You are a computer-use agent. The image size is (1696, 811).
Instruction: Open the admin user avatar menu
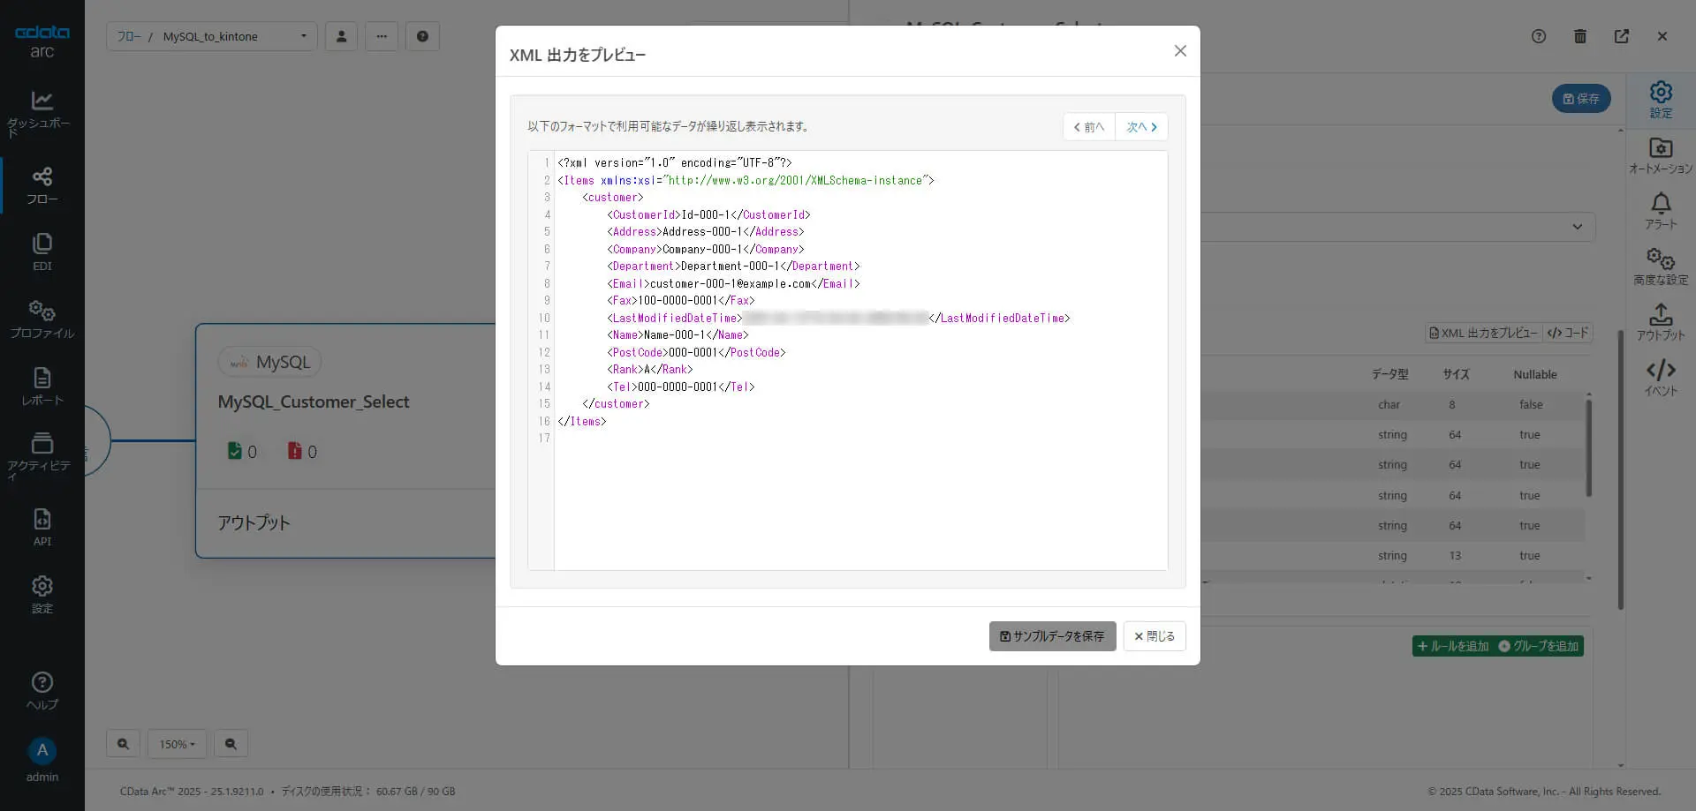click(x=42, y=760)
